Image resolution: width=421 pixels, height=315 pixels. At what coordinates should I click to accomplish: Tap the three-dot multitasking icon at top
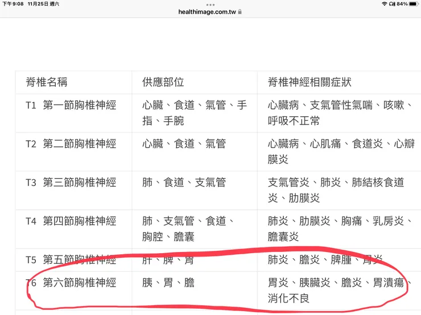tap(210, 5)
